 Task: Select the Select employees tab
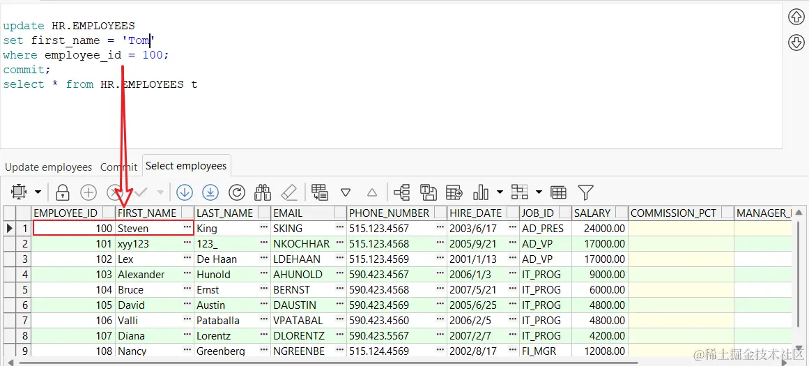pyautogui.click(x=186, y=166)
